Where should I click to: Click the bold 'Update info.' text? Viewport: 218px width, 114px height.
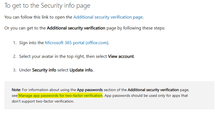coord(82,70)
